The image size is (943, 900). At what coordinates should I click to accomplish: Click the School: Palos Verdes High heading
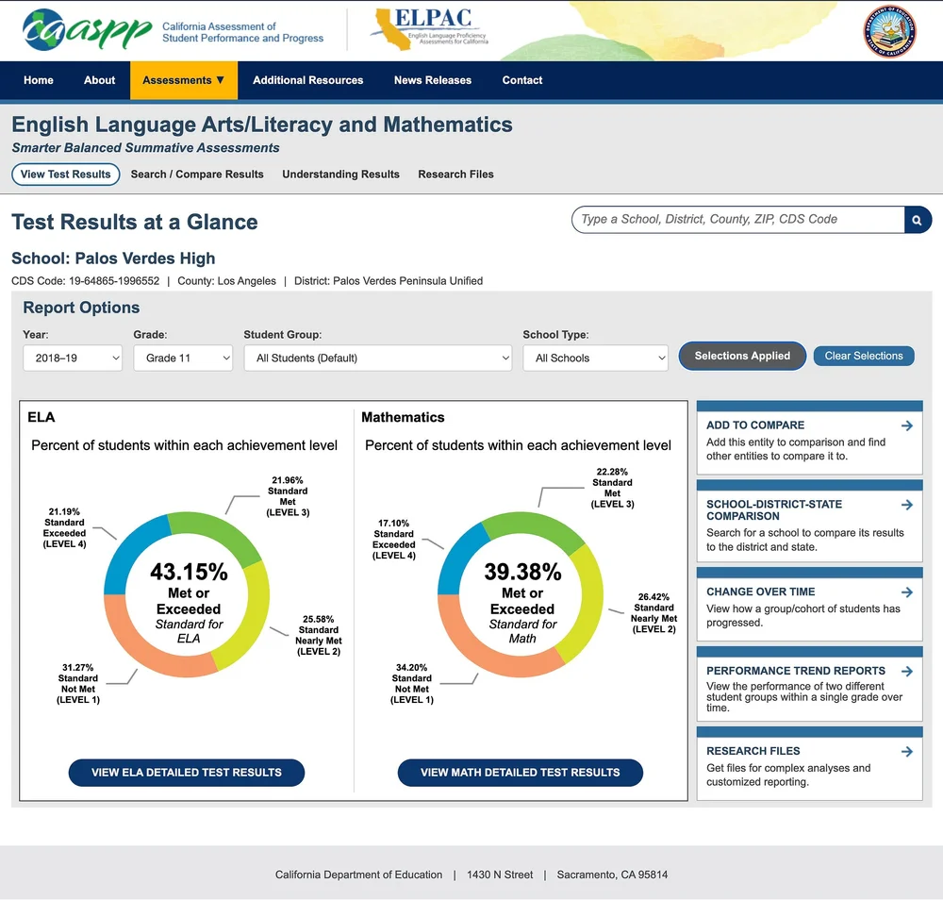113,258
